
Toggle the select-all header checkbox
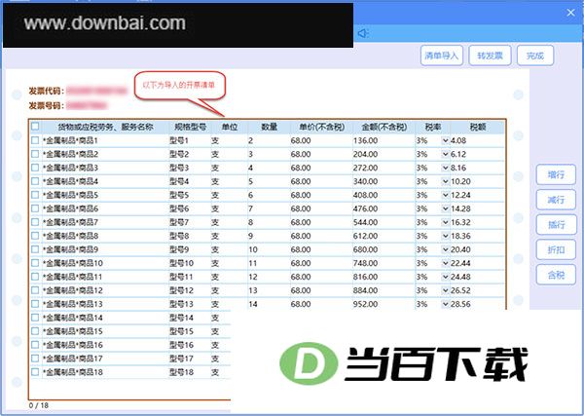(x=35, y=126)
